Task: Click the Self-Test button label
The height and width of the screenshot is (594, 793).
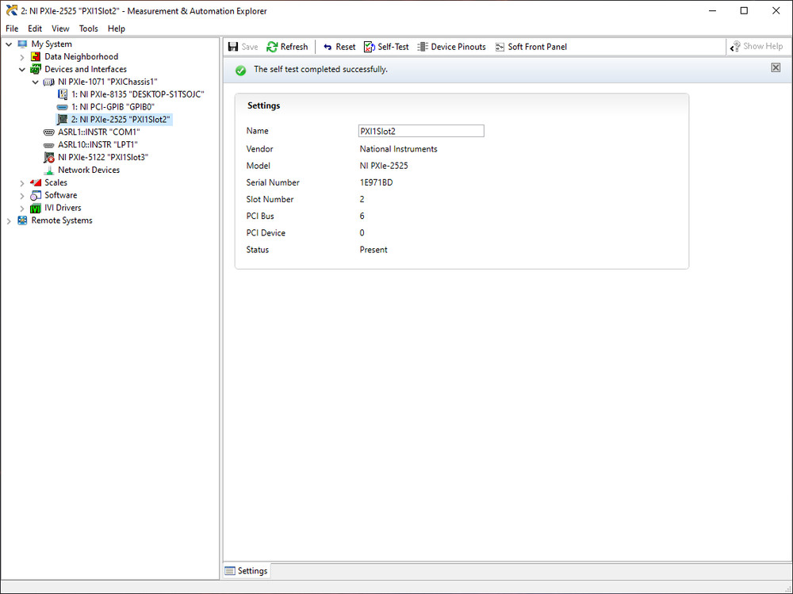Action: point(393,47)
